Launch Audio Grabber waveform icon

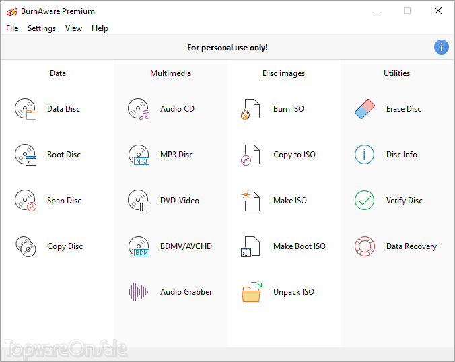coord(139,292)
